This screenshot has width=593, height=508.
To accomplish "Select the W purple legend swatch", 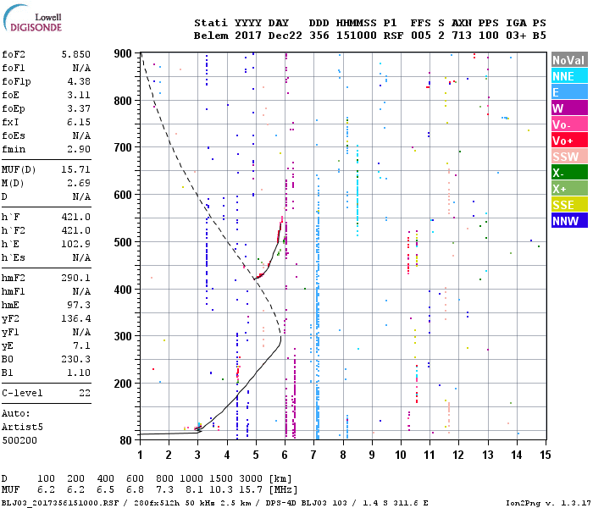I will tap(569, 108).
